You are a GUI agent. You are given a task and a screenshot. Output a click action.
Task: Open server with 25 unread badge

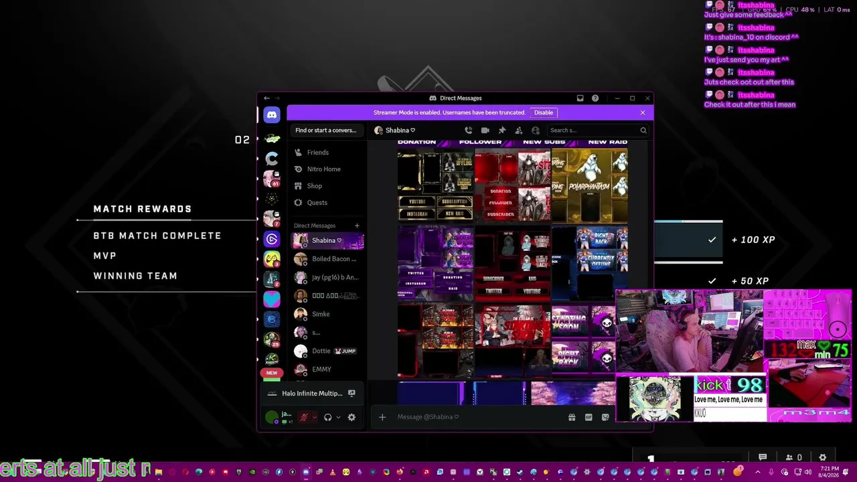pos(271,339)
